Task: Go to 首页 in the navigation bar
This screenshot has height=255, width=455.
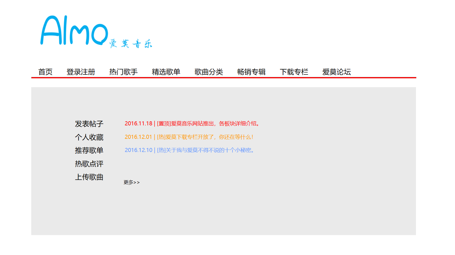Action: pos(45,72)
